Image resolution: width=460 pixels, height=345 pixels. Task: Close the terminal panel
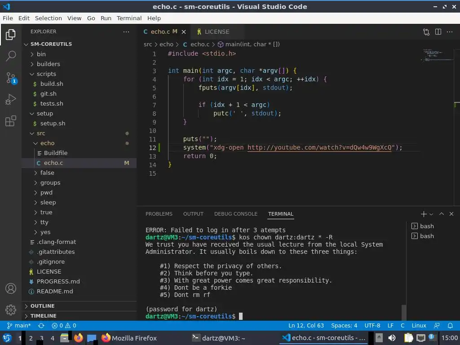click(451, 214)
